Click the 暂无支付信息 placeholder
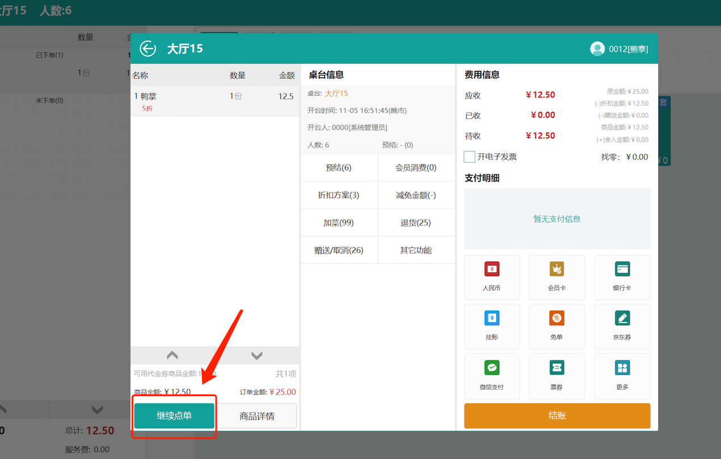721x459 pixels. tap(557, 219)
